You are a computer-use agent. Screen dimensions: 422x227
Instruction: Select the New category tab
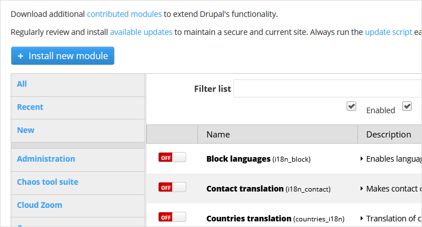point(25,130)
